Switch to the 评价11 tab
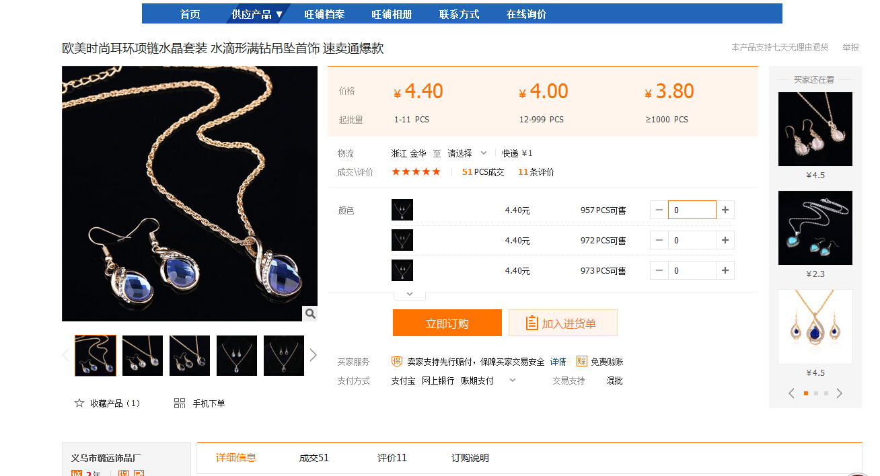 point(392,458)
